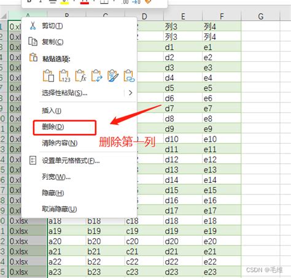This screenshot has height=278, width=291.
Task: Select column F header
Action: 222,17
